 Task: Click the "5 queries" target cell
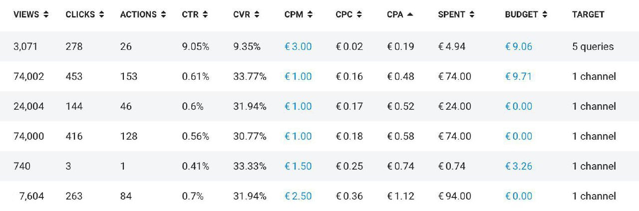click(593, 46)
